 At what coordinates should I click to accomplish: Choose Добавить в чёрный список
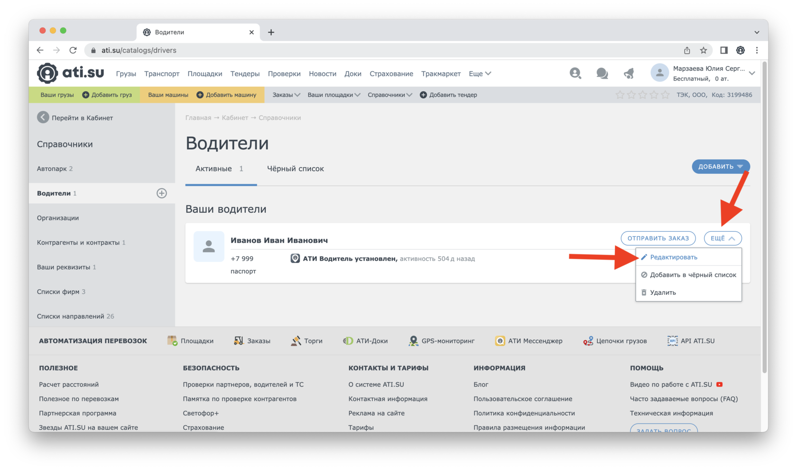pos(688,274)
